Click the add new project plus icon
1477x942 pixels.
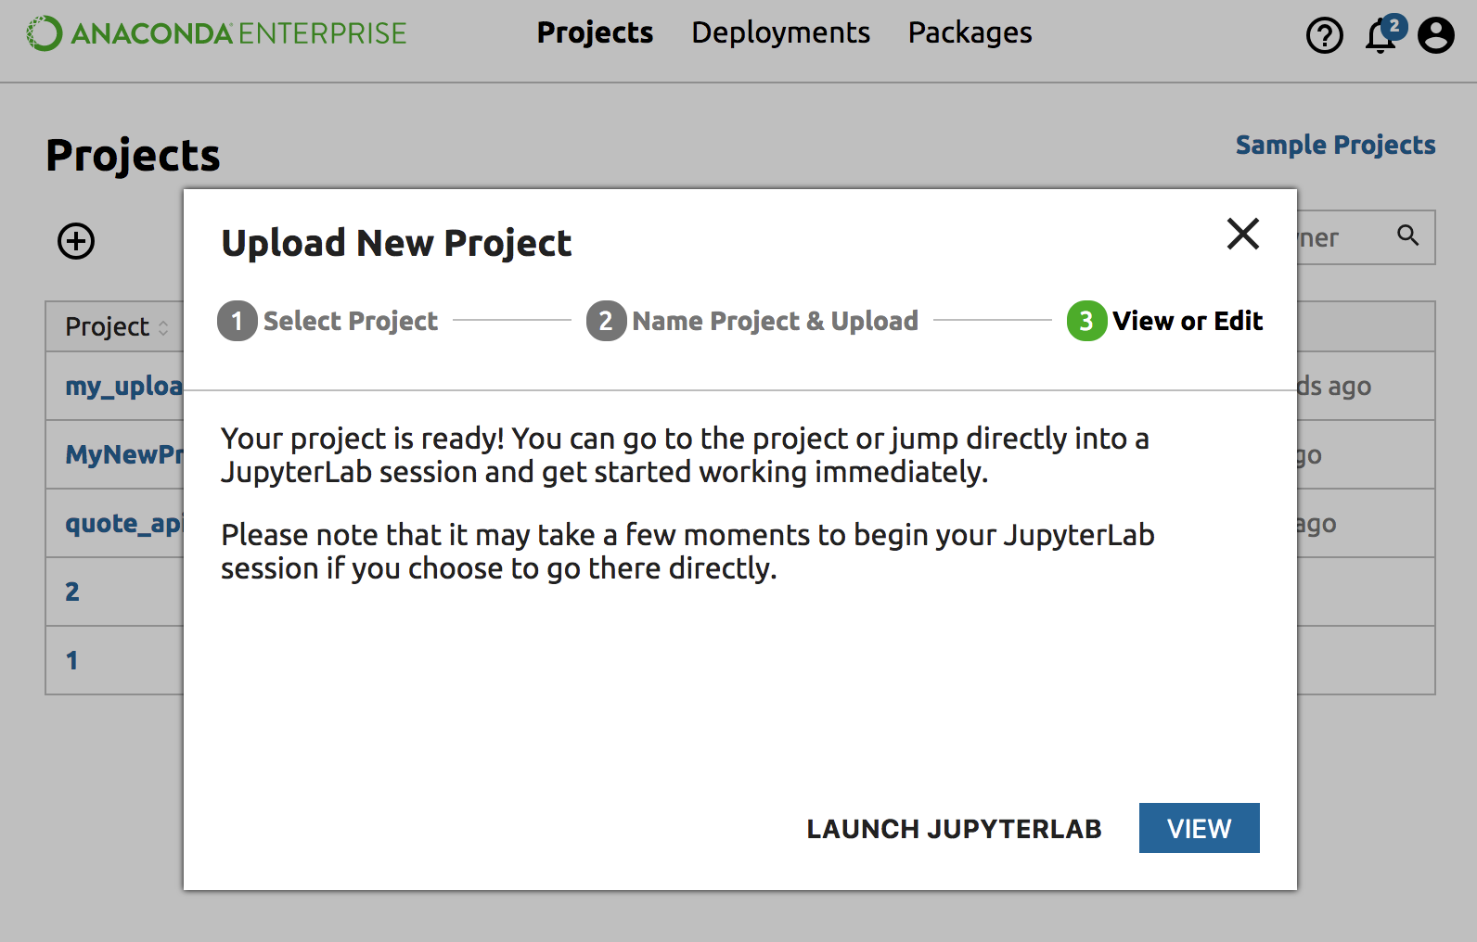pos(76,241)
